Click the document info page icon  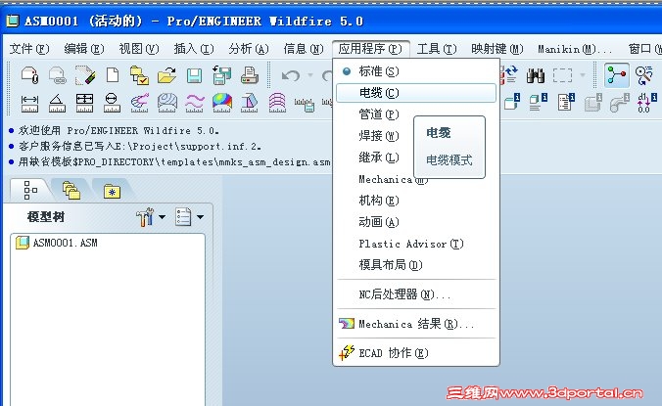[x=566, y=103]
